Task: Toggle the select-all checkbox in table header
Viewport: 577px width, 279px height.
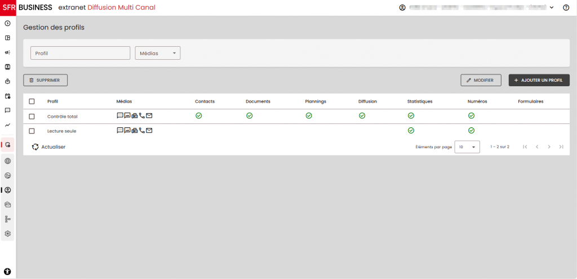Action: coord(32,101)
